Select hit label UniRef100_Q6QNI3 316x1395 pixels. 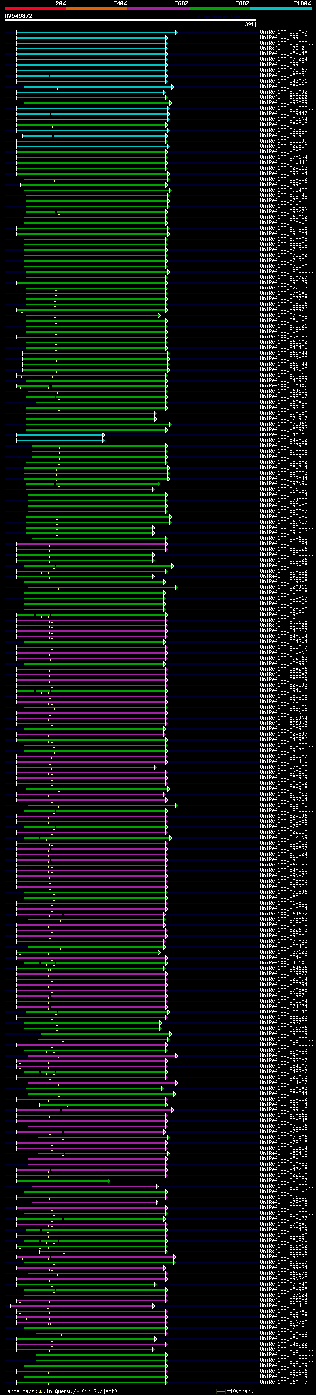tap(283, 712)
